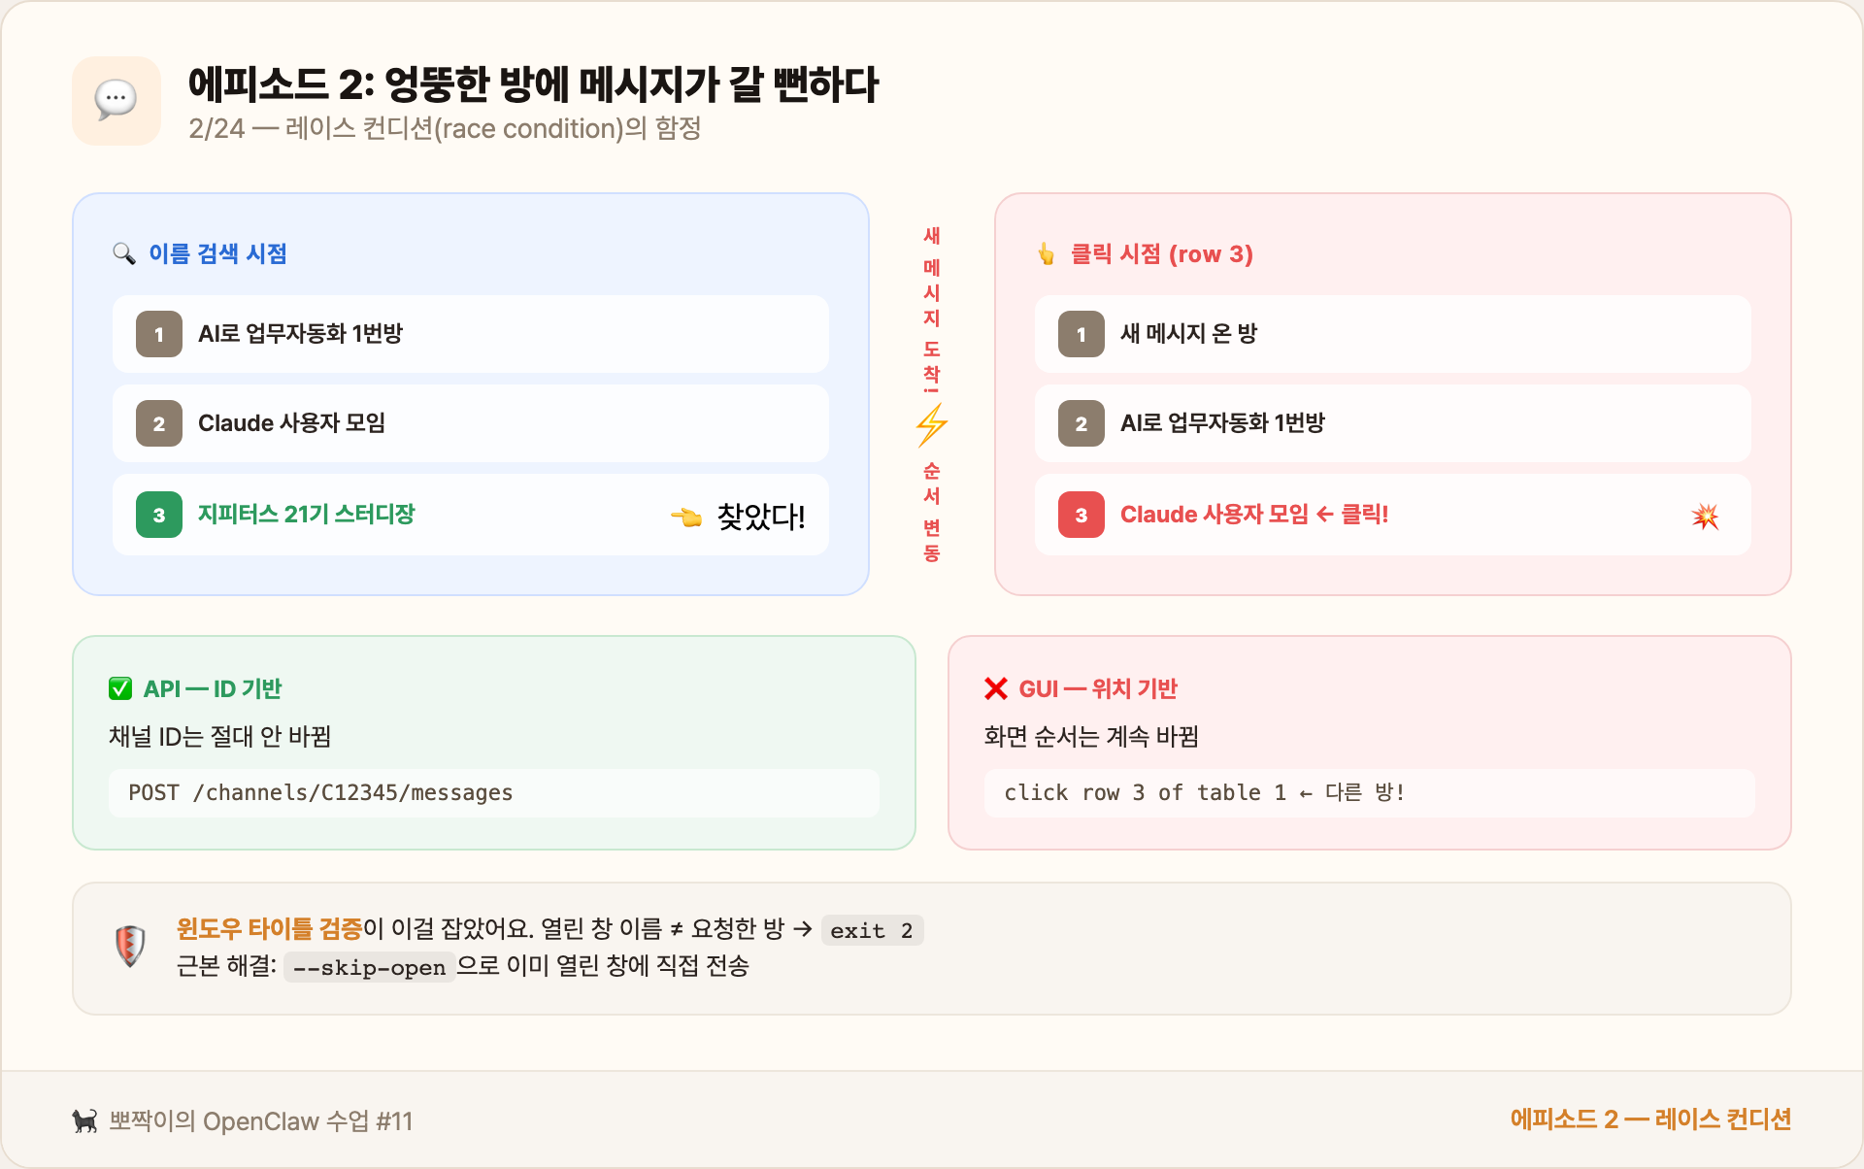Select the magnifier icon beside 이름 검색 시점
Screen dimensions: 1864x1169
pyautogui.click(x=125, y=253)
